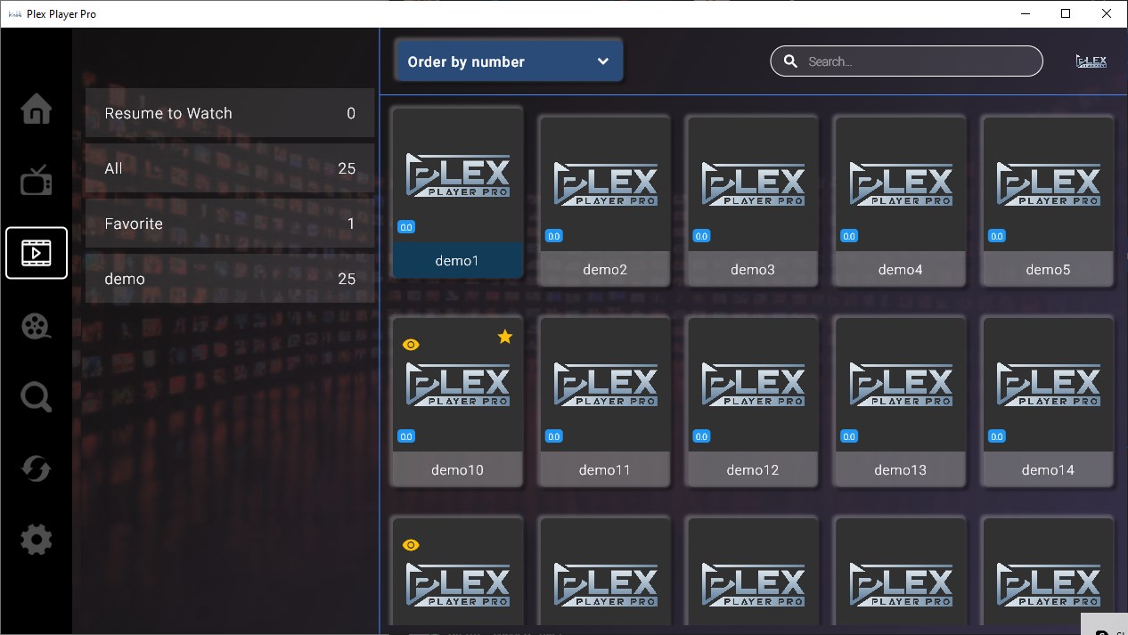Click the Plex Player Pro title bar icon

tap(13, 14)
